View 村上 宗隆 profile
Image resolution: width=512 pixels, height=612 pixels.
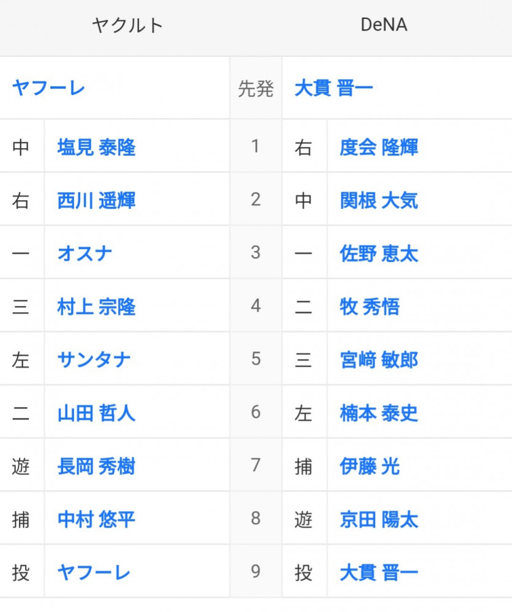point(97,307)
